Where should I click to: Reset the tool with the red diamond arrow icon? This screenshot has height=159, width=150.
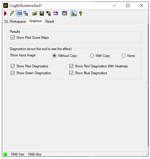click(x=56, y=13)
